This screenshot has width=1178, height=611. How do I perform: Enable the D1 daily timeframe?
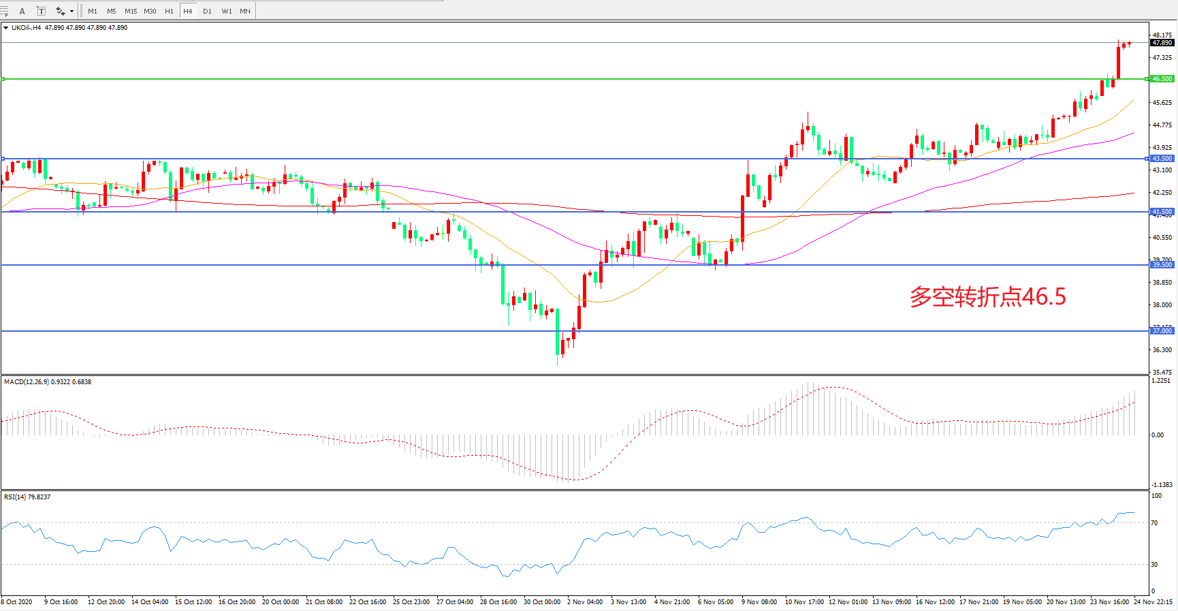[207, 11]
